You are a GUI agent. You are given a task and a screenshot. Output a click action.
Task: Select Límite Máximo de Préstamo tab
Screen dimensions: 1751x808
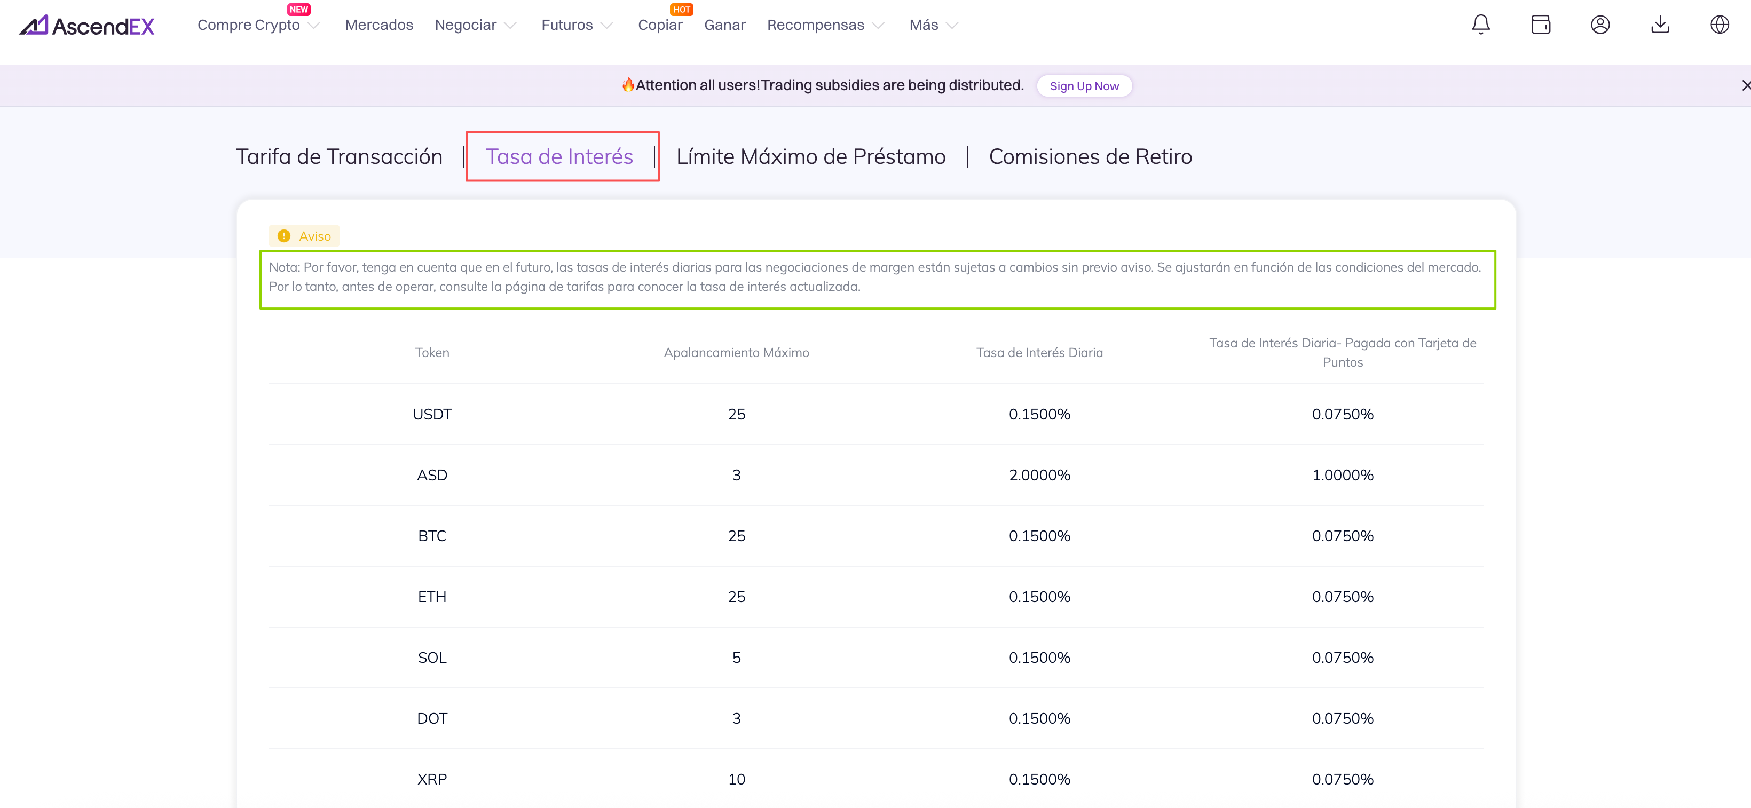click(810, 156)
